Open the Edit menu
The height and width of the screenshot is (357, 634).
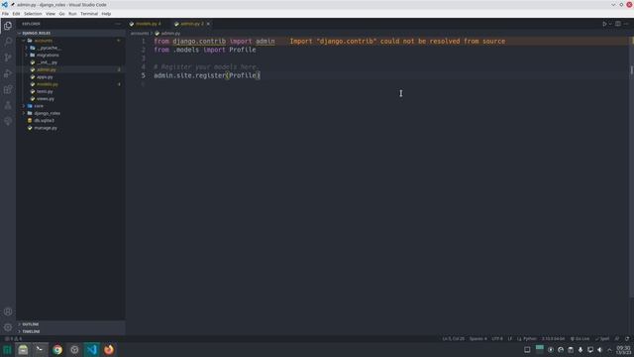point(16,14)
